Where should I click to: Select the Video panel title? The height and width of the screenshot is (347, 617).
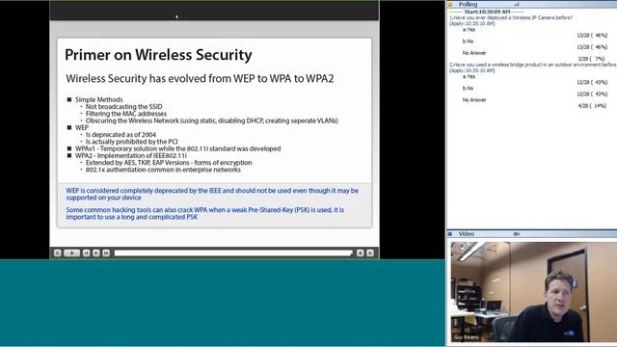(467, 234)
